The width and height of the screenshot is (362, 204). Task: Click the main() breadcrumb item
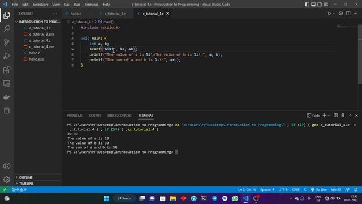click(106, 22)
